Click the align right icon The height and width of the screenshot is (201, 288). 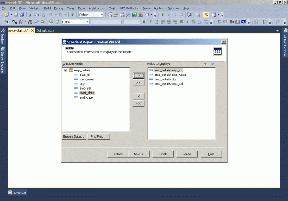click(x=175, y=22)
